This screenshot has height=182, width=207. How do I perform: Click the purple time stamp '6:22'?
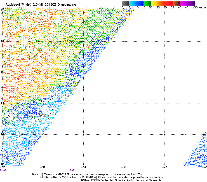(x=3, y=170)
